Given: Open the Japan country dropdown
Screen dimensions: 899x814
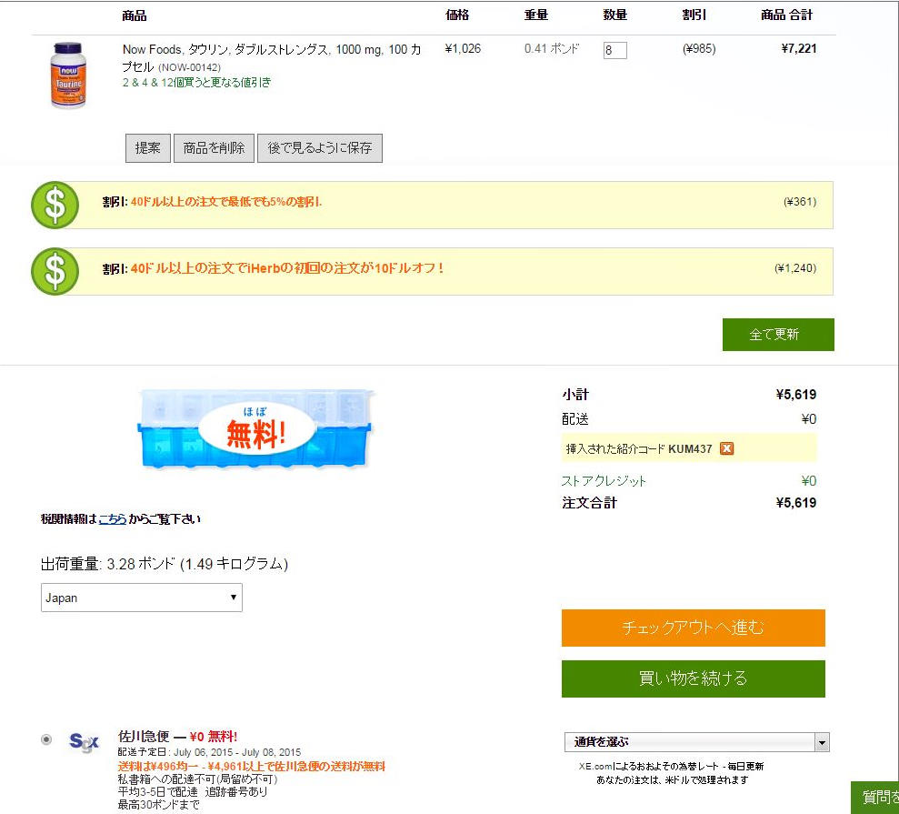Looking at the screenshot, I should pyautogui.click(x=142, y=598).
